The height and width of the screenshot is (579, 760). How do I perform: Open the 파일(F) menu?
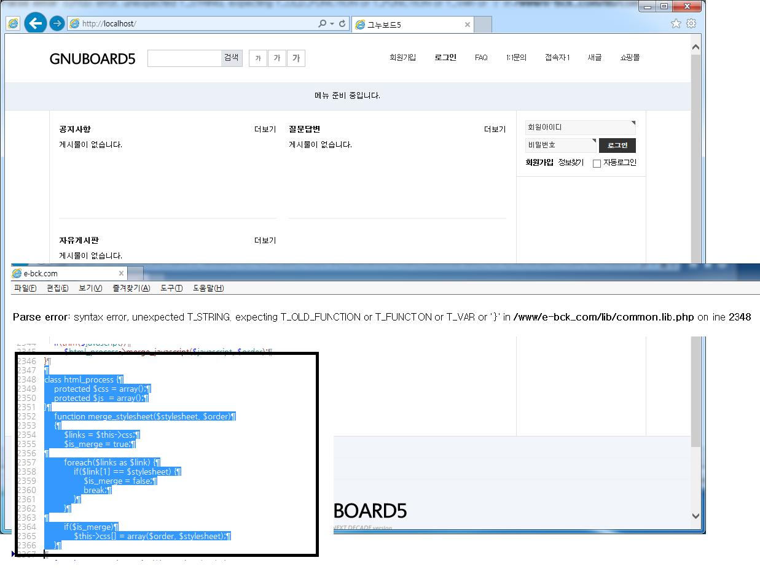[25, 289]
